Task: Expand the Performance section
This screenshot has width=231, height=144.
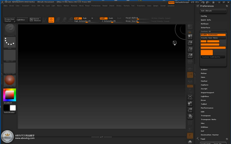Action: (207, 108)
